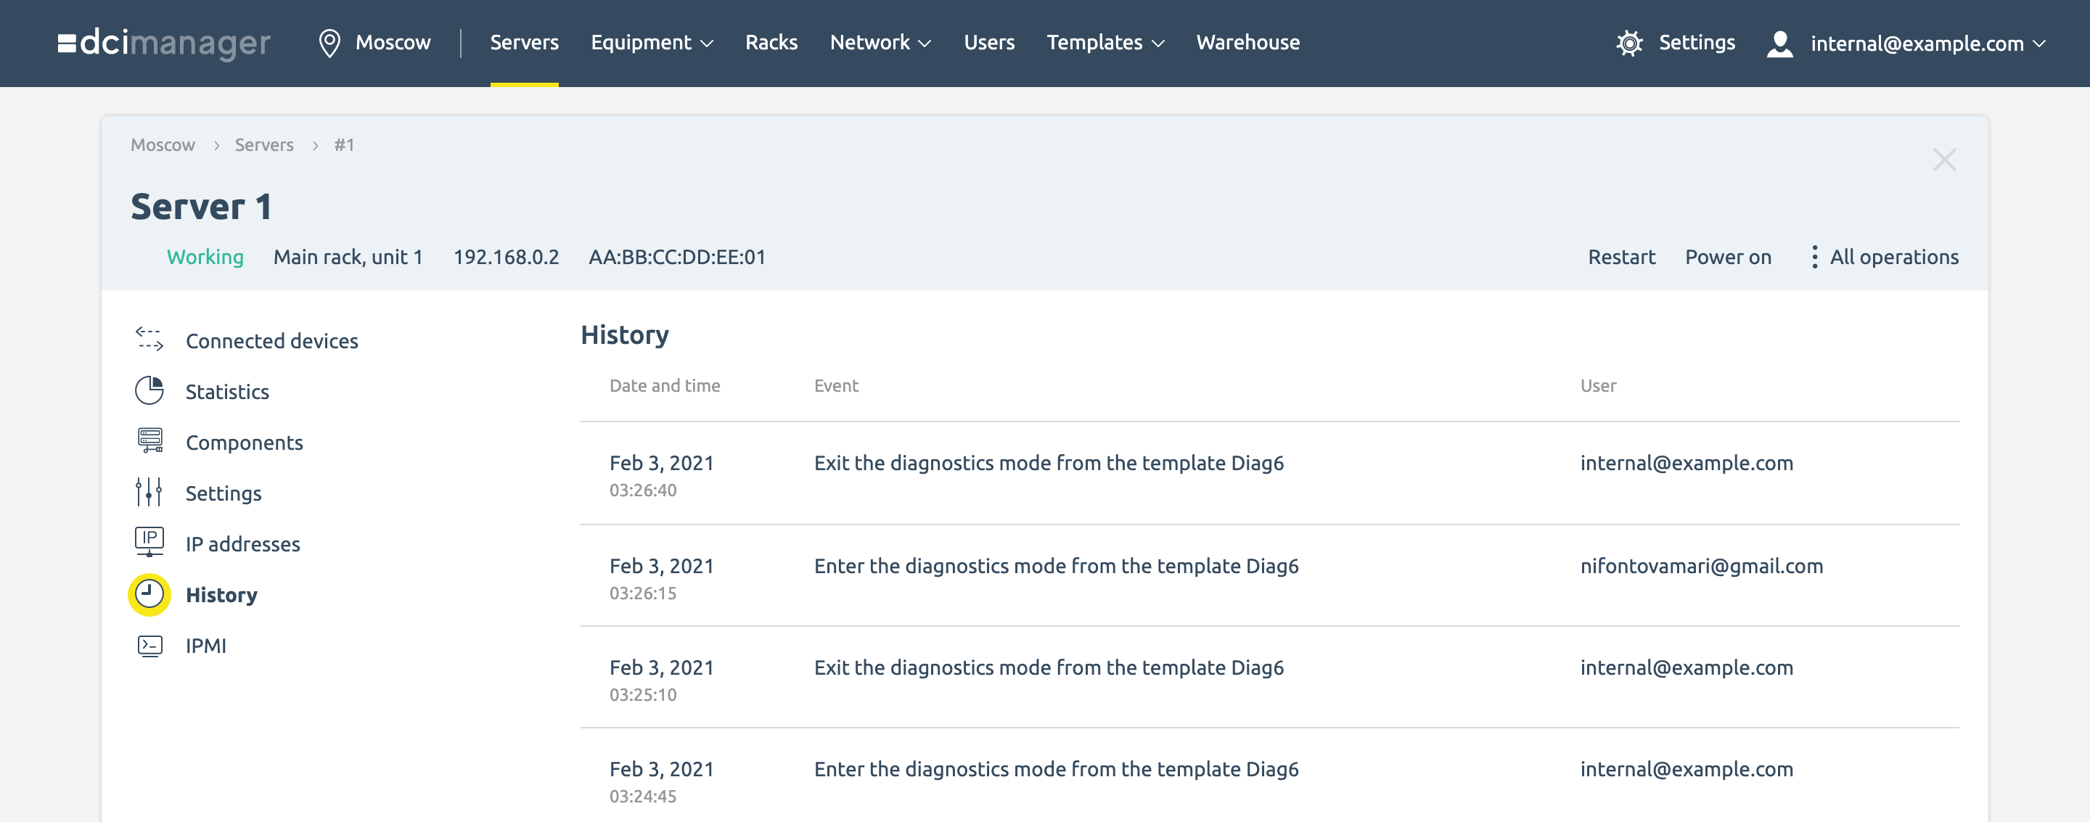2090x822 pixels.
Task: Open the Racks section
Action: coord(771,42)
